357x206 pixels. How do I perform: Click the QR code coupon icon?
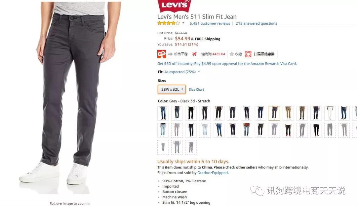click(248, 54)
